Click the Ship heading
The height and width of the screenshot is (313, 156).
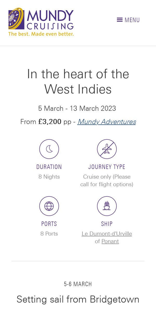tap(107, 224)
